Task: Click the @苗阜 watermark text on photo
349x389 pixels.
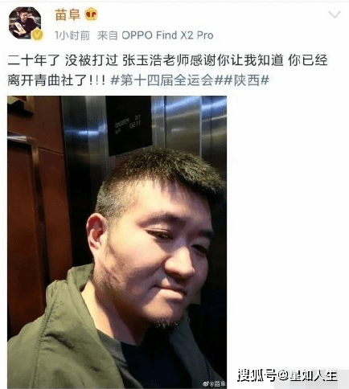Action: click(219, 383)
